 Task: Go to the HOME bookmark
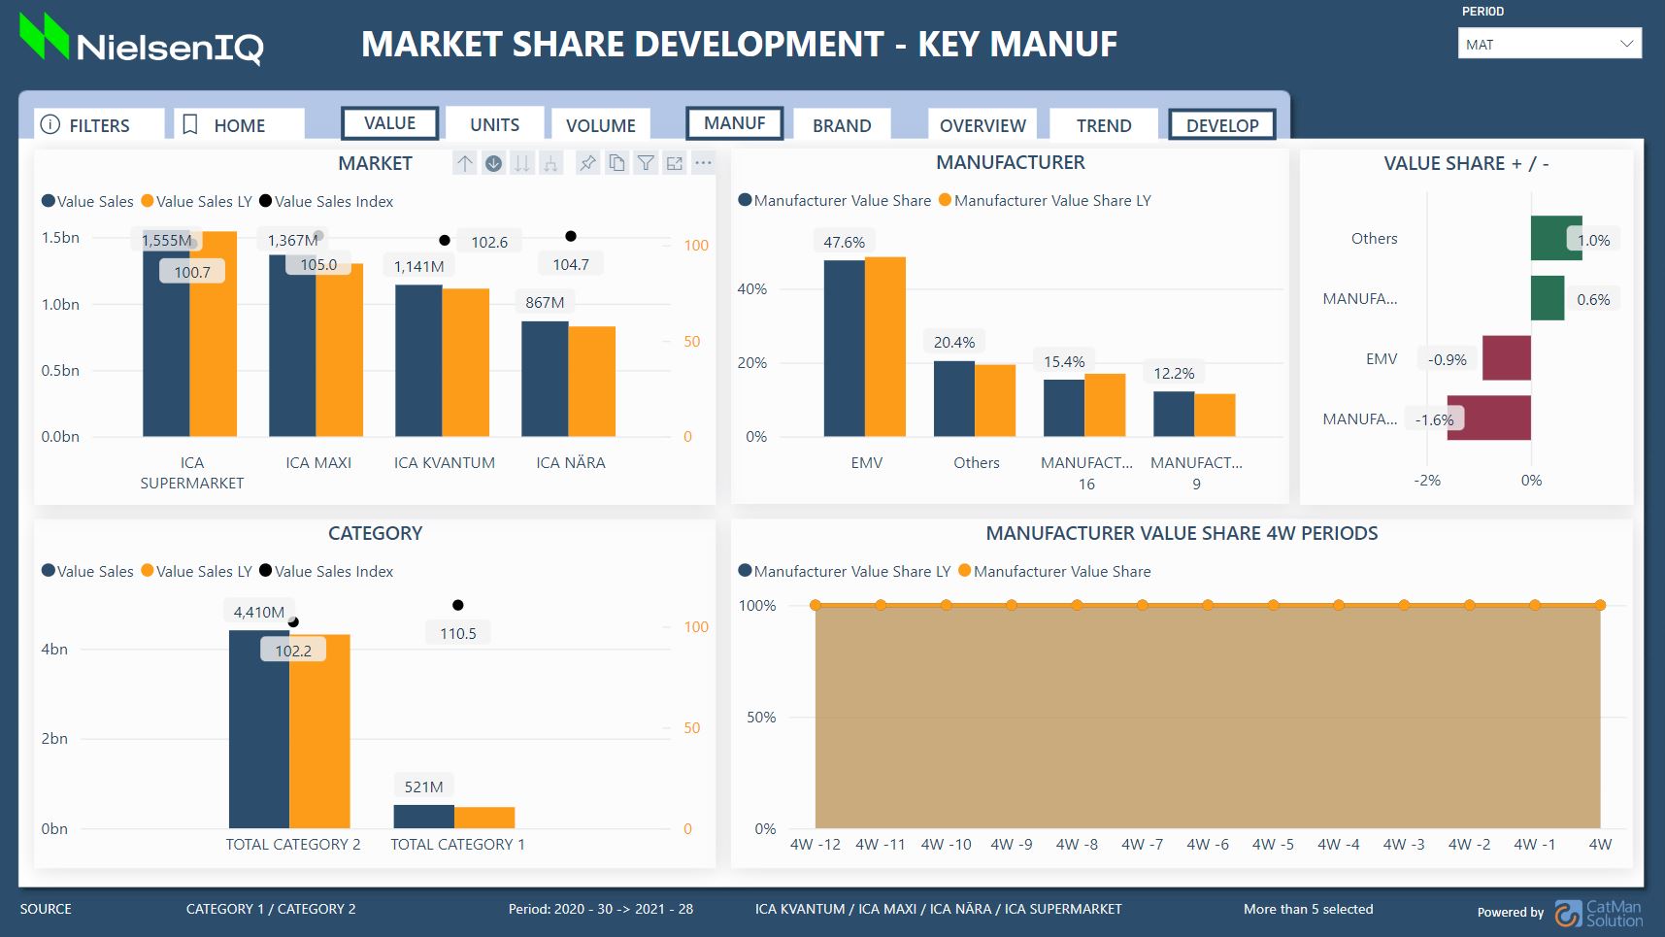point(239,125)
